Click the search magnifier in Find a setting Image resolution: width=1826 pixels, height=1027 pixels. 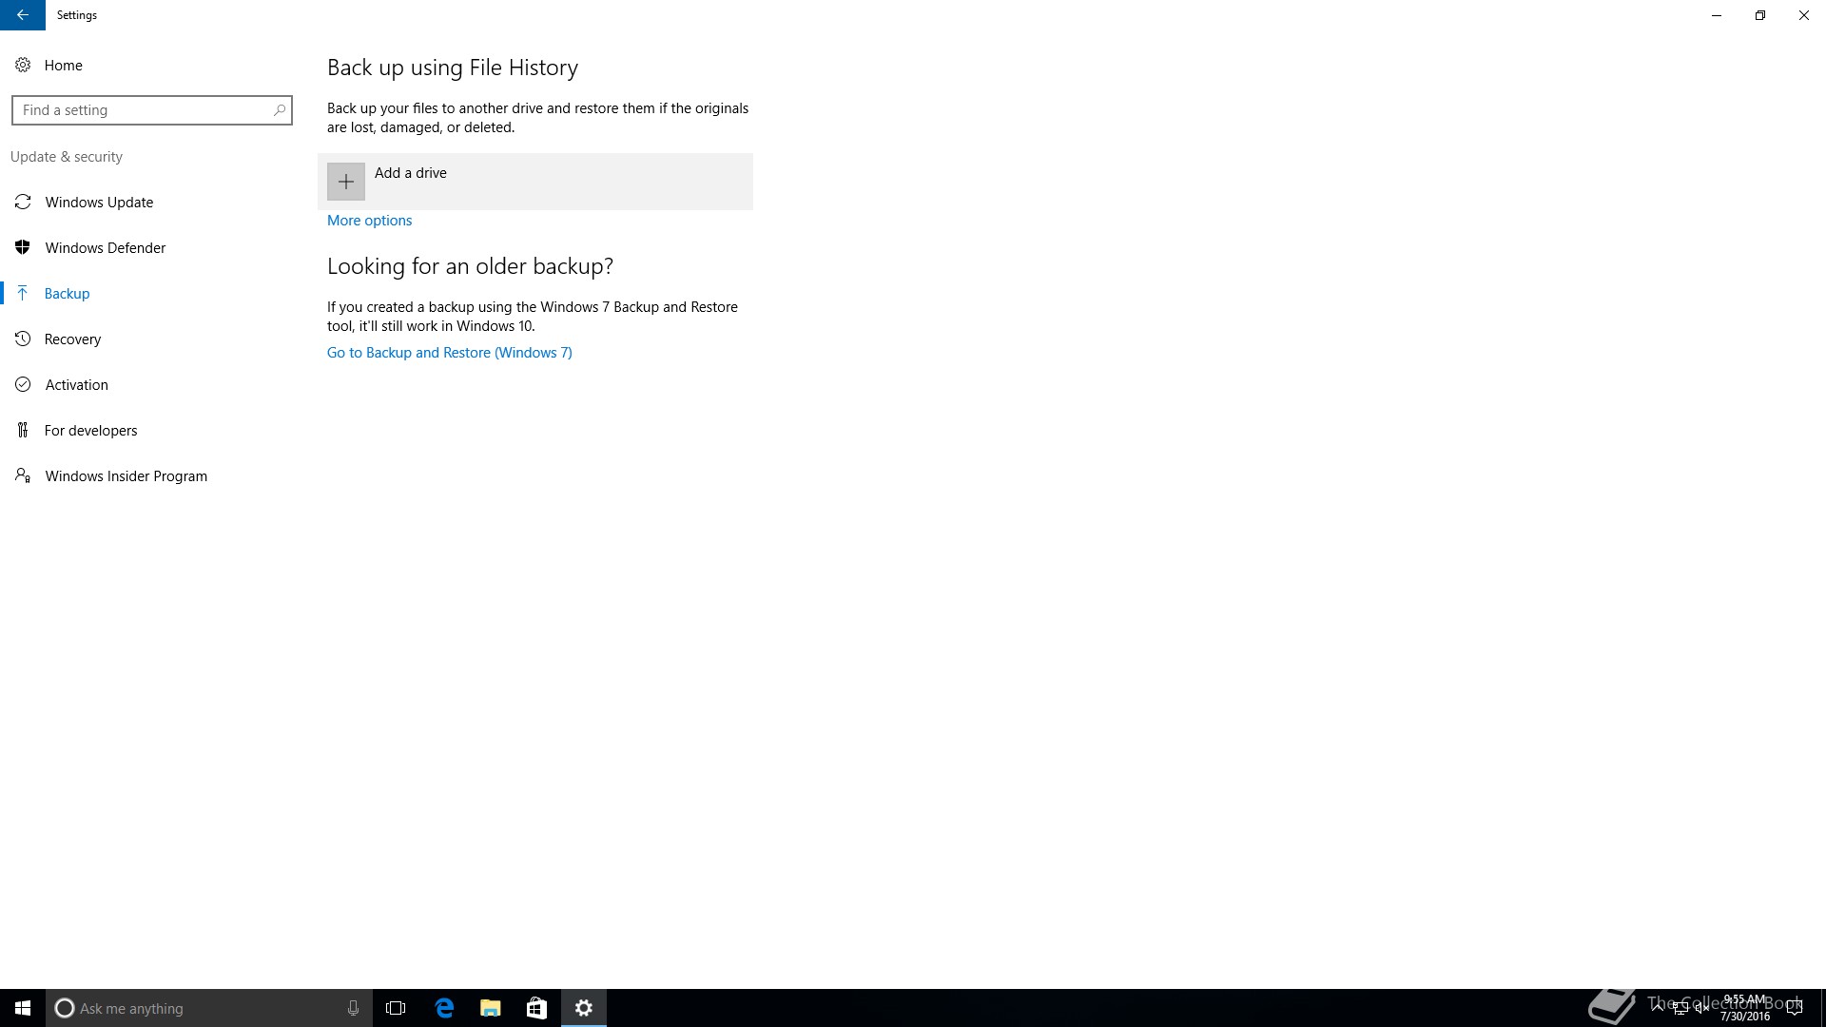click(x=279, y=110)
